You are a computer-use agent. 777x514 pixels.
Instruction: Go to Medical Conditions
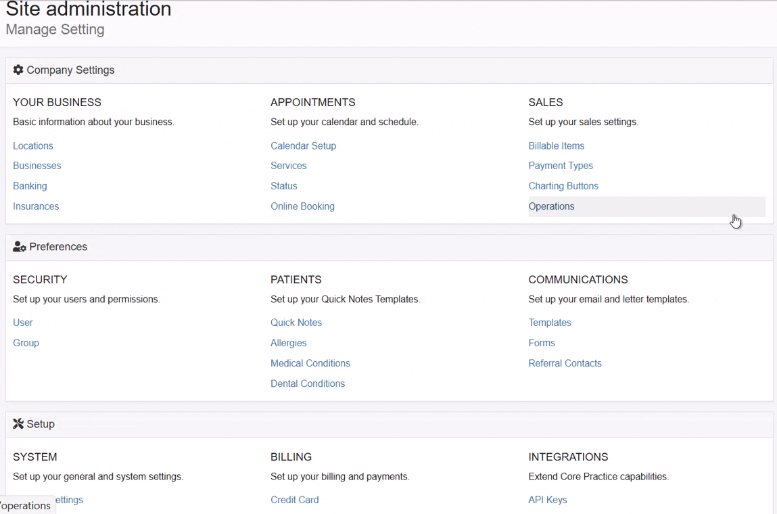(310, 363)
